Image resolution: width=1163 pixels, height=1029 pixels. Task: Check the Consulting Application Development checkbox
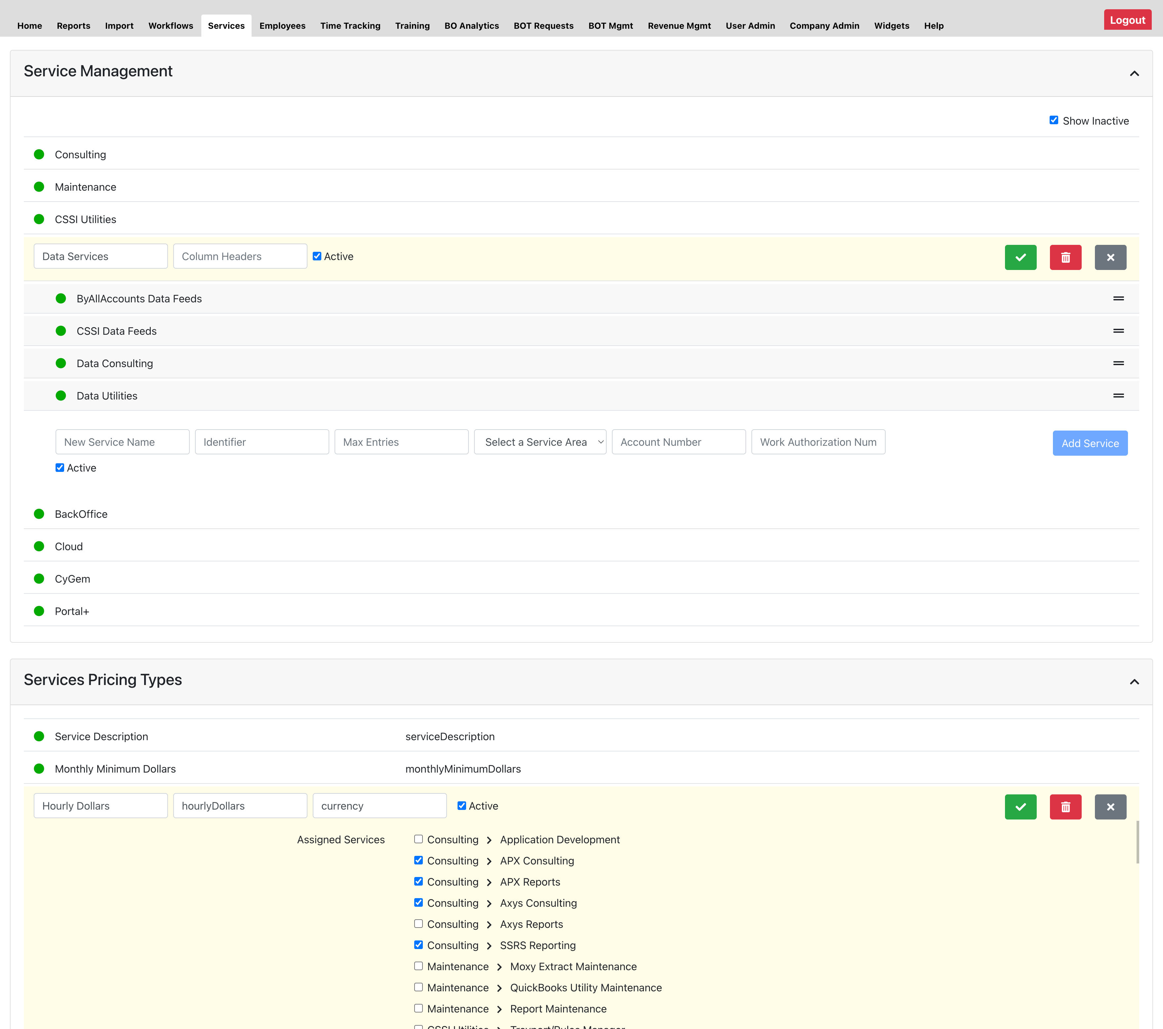418,838
